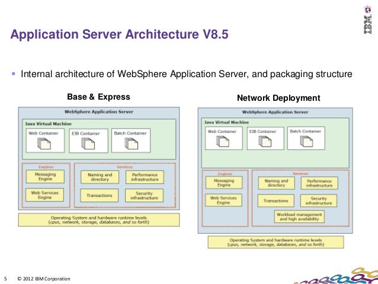Click the IBM logo in the corner

click(x=368, y=20)
